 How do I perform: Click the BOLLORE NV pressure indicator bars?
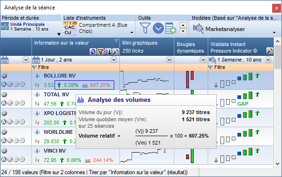tap(237, 80)
